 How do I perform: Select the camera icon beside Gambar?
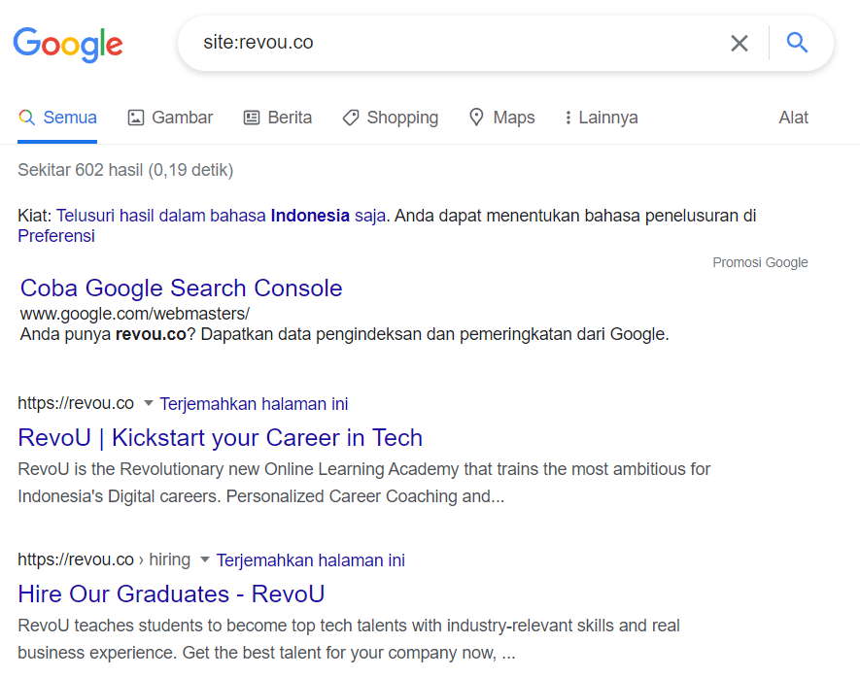pyautogui.click(x=134, y=117)
